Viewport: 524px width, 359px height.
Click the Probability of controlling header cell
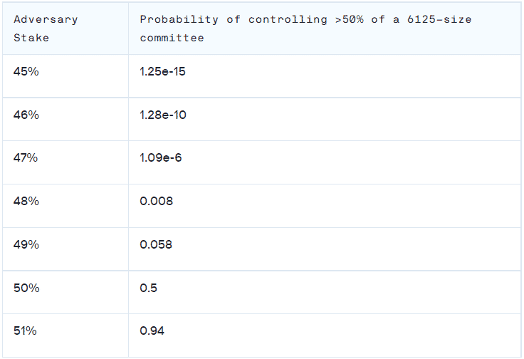pos(325,28)
